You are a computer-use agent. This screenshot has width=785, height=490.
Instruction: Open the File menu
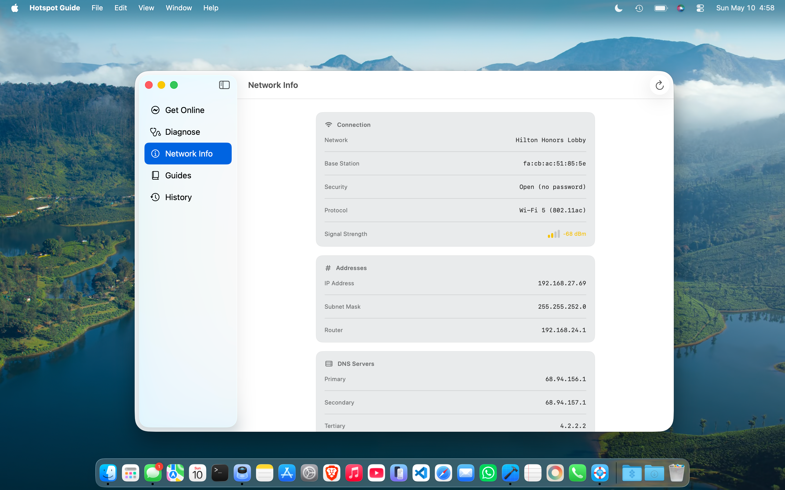pos(97,8)
